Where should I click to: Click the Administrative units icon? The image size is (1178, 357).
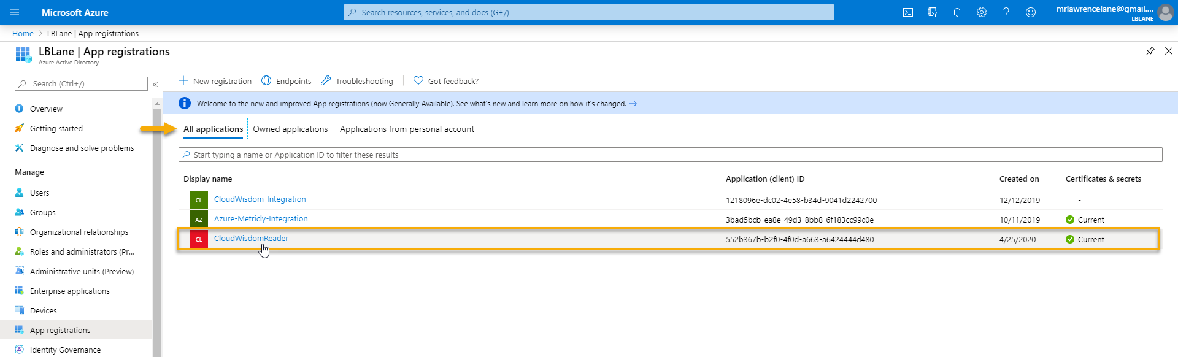tap(19, 271)
